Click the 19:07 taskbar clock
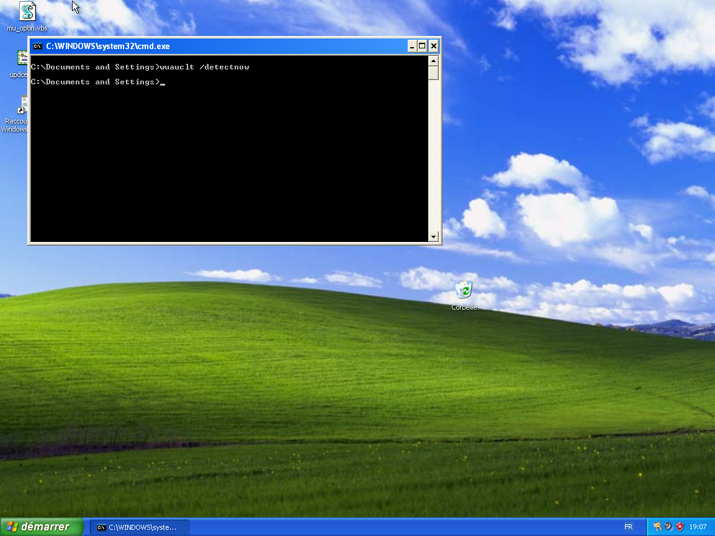715x536 pixels. (x=698, y=527)
